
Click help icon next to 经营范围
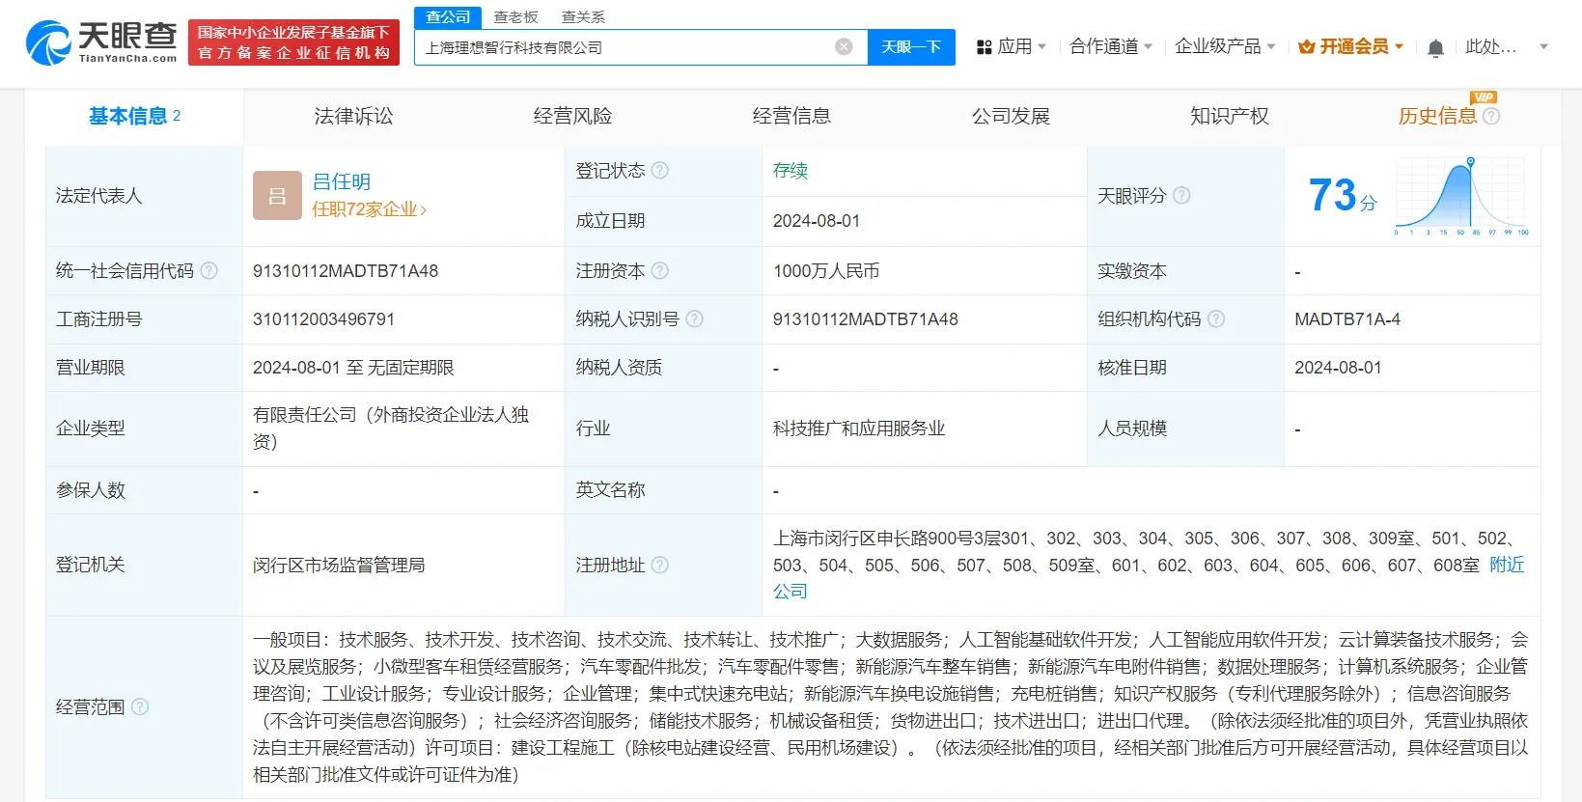[140, 706]
